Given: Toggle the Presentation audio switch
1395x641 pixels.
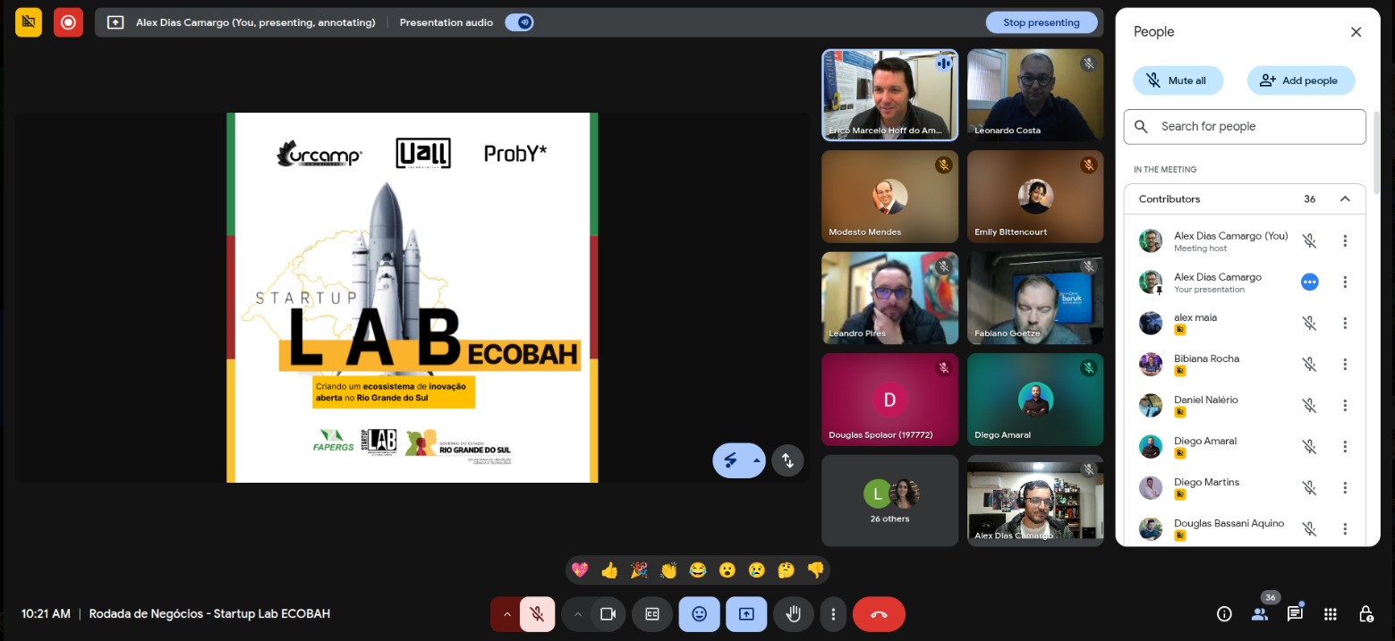Looking at the screenshot, I should click(x=519, y=22).
